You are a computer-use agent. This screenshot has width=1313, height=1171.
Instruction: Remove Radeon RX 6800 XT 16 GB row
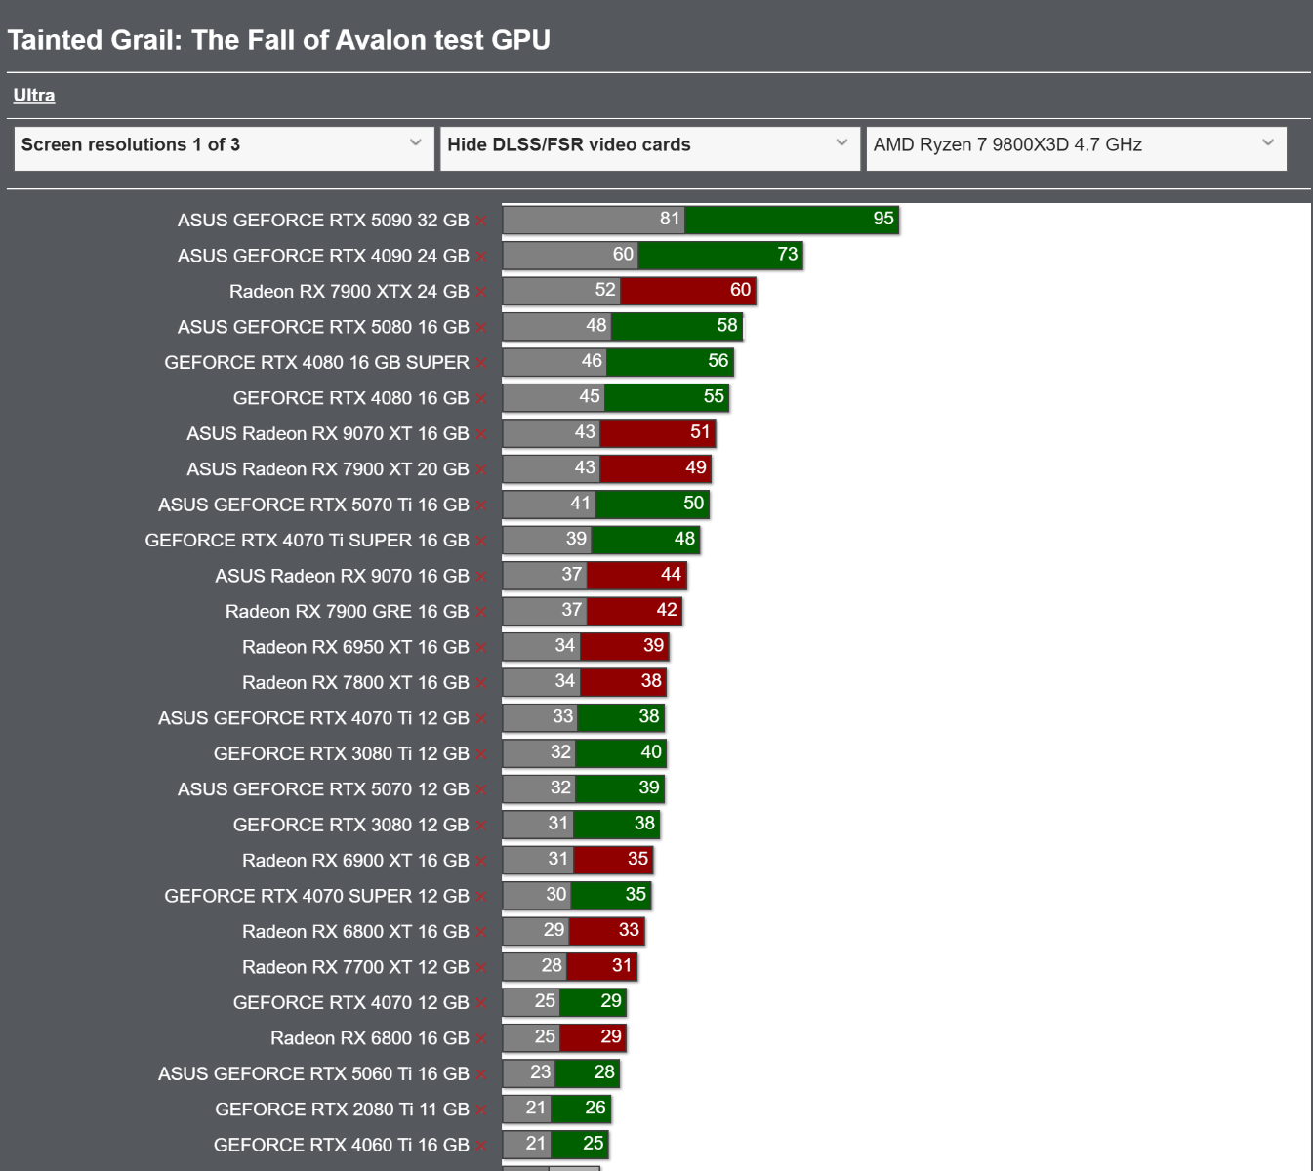pyautogui.click(x=481, y=932)
